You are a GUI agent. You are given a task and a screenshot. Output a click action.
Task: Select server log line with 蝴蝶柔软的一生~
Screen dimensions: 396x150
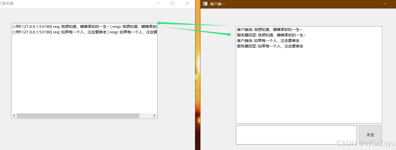point(85,27)
